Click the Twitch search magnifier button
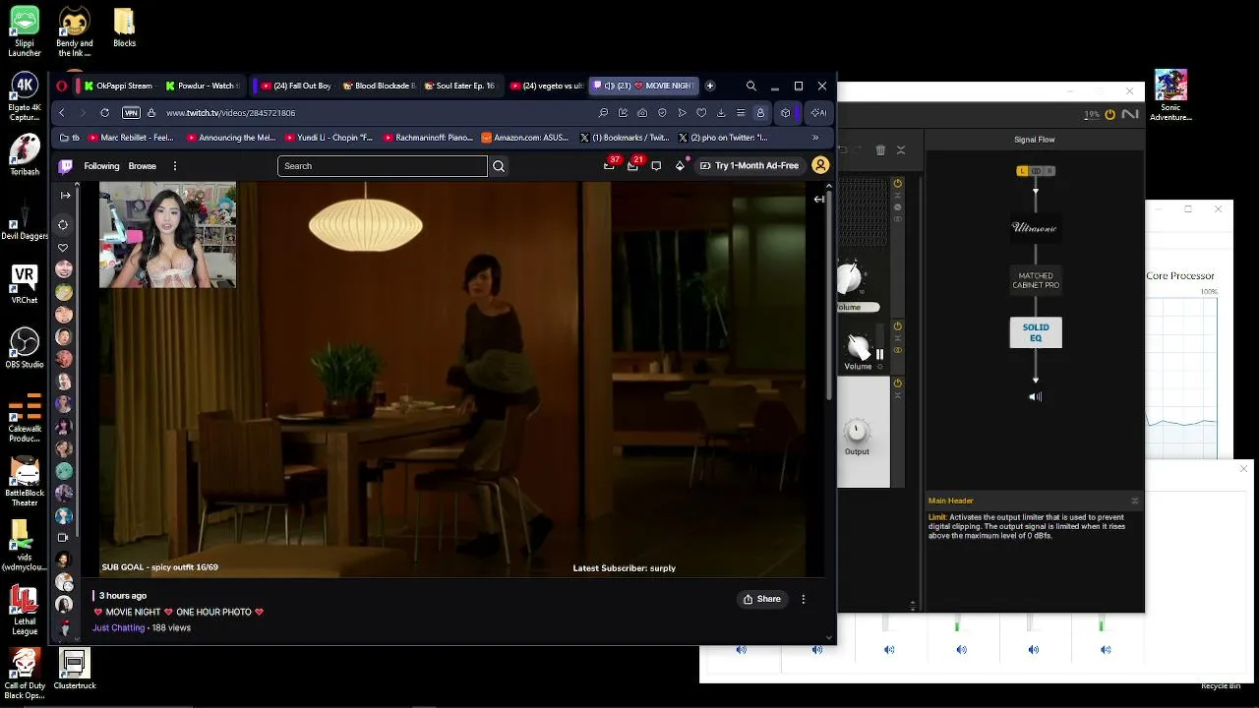This screenshot has width=1259, height=708. tap(499, 166)
